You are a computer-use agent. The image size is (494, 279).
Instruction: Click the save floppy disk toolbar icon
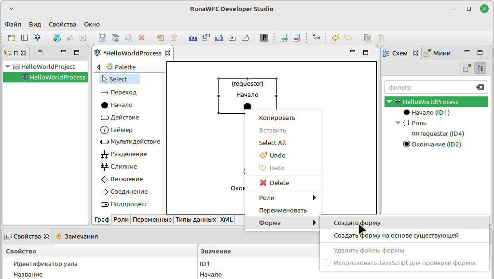coord(102,38)
